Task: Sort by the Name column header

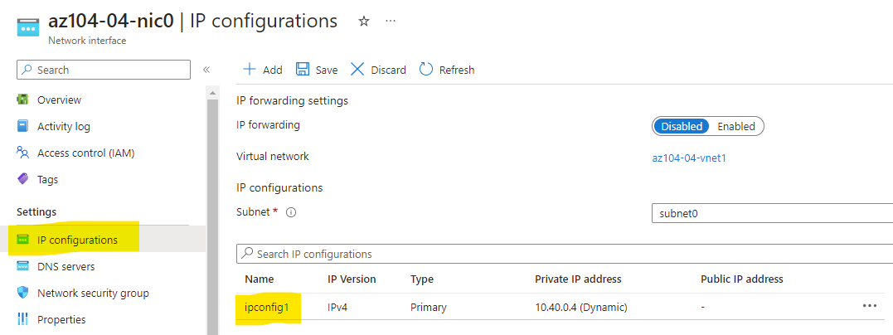Action: tap(260, 279)
